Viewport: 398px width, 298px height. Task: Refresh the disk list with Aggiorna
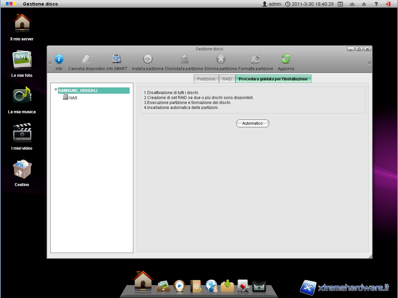286,60
